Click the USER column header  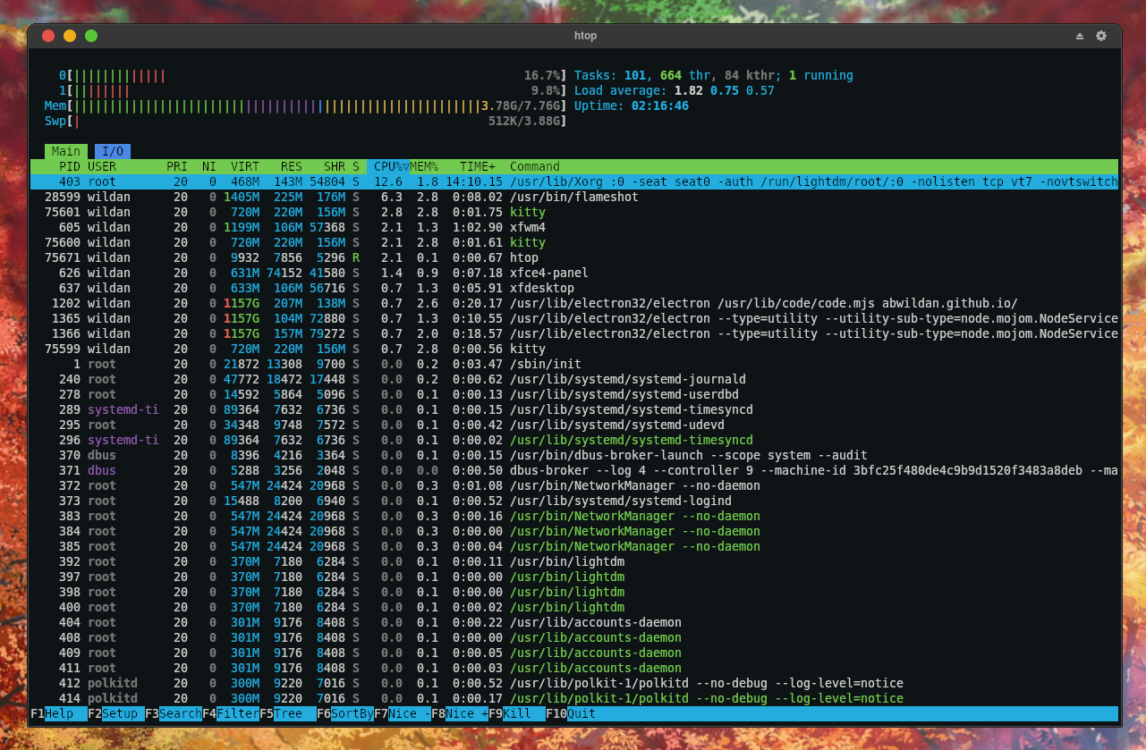(102, 166)
